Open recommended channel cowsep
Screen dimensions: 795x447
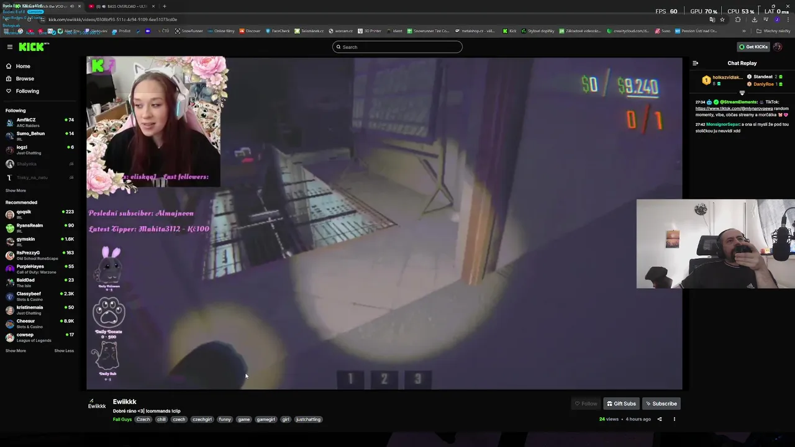(x=40, y=337)
